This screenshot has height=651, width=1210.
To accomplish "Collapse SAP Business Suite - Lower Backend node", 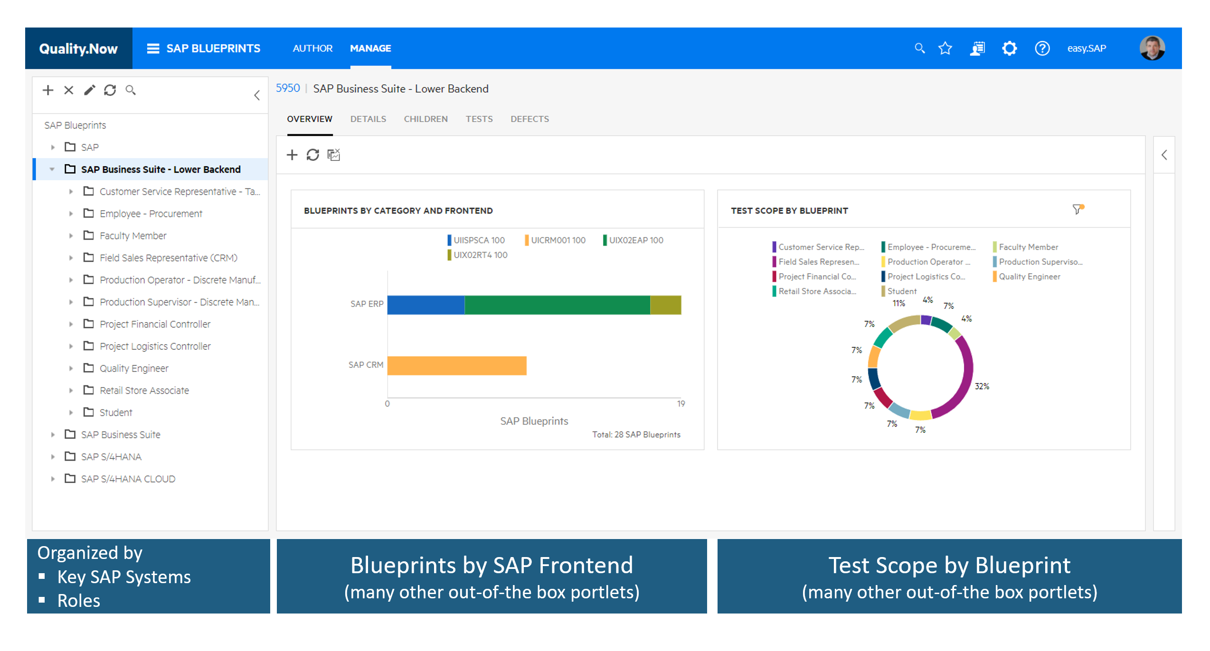I will tap(52, 169).
